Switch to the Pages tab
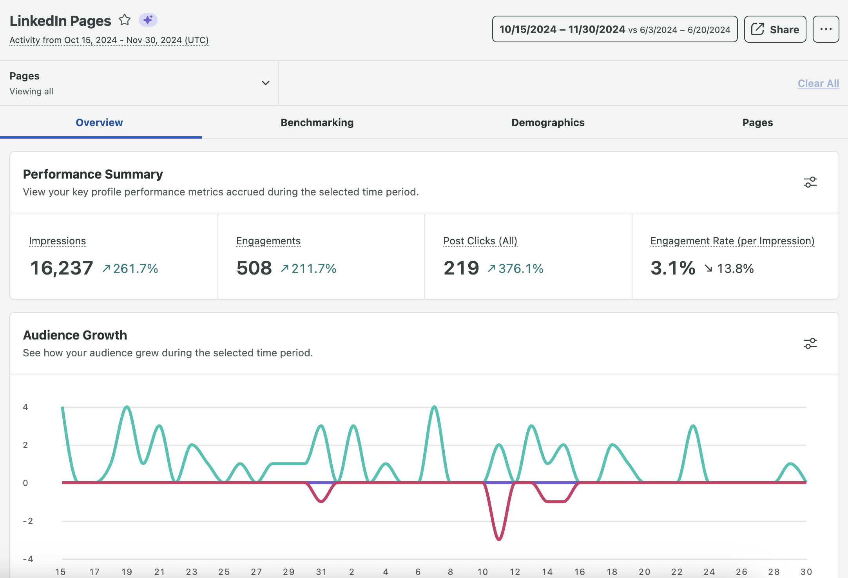 point(757,122)
